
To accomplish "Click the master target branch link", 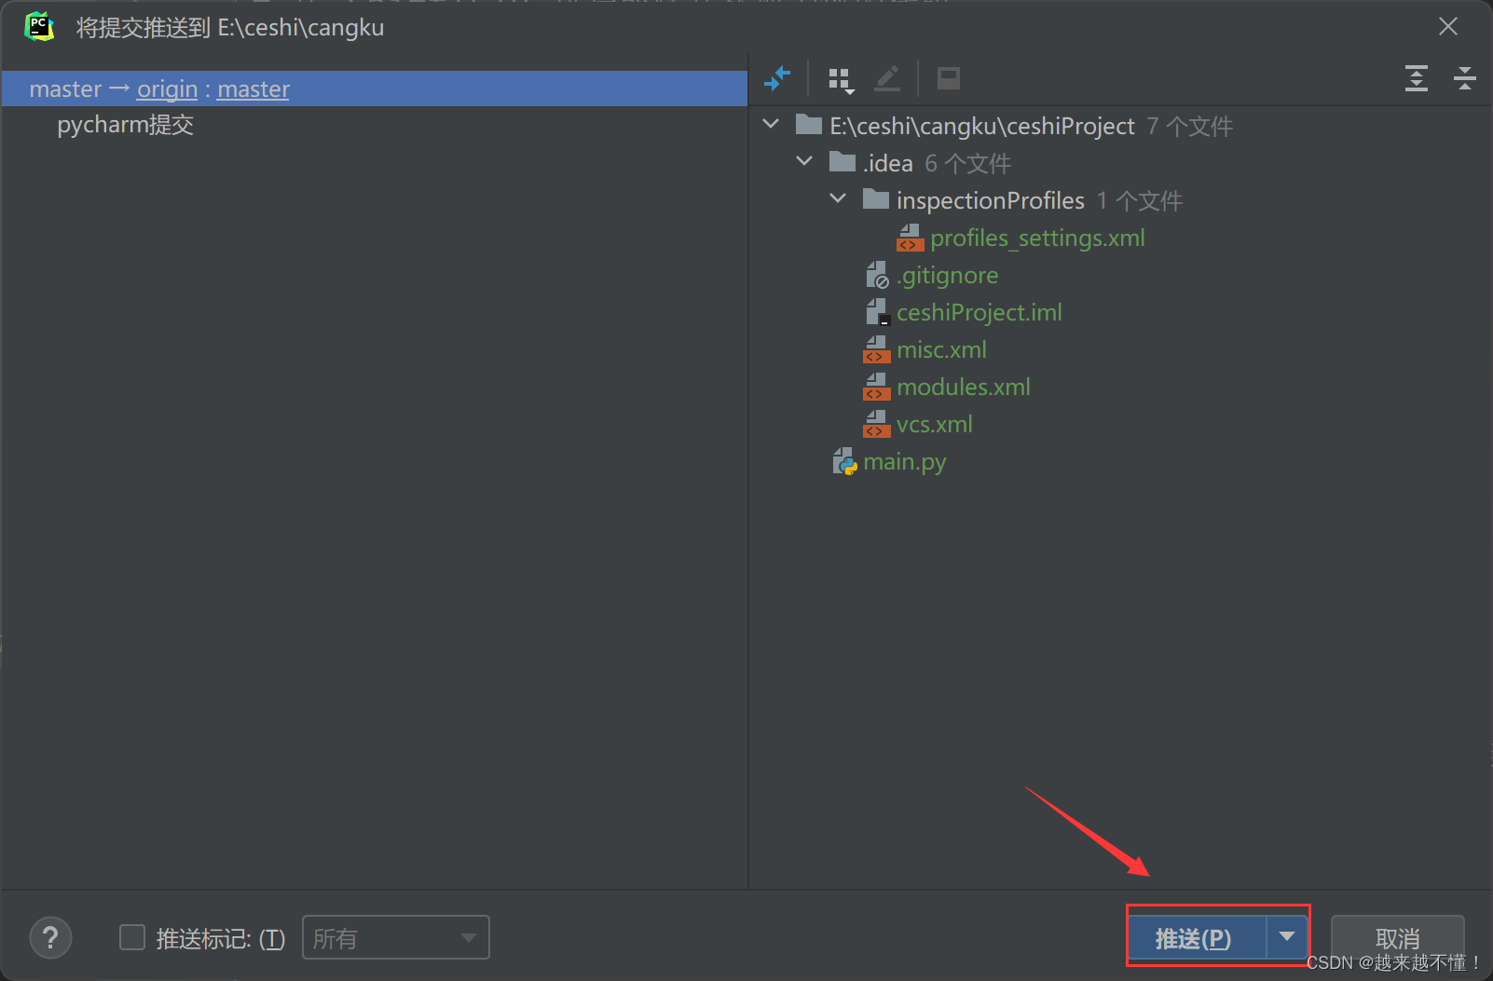I will [253, 89].
